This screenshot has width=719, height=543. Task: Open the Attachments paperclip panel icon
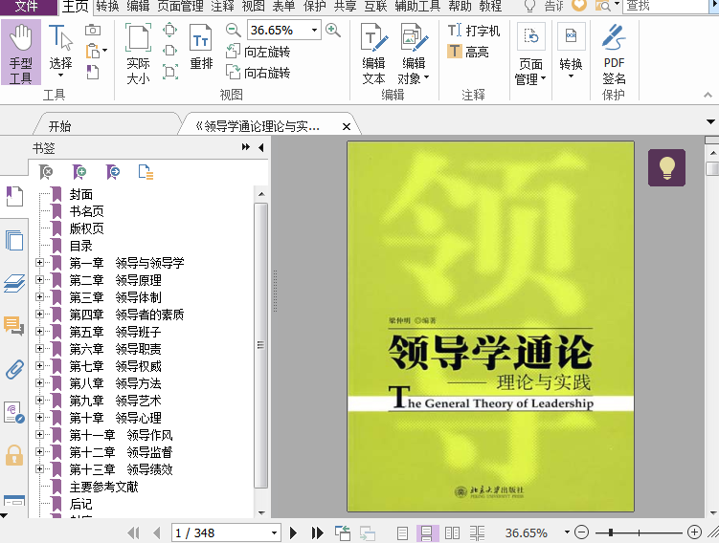[x=14, y=369]
